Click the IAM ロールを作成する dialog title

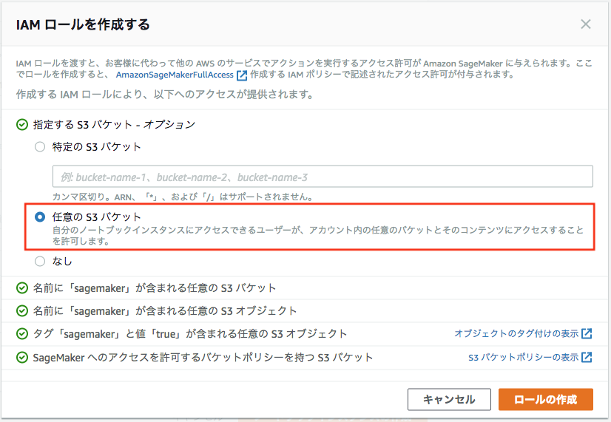[x=83, y=25]
